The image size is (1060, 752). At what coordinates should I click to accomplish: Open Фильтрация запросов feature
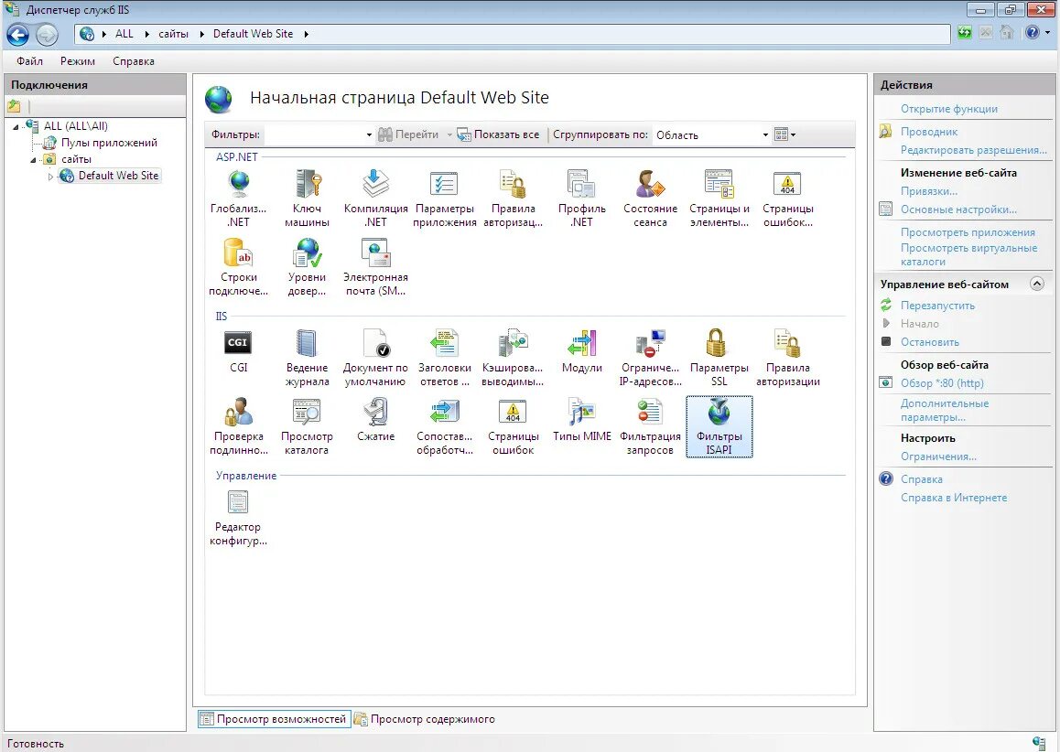pos(650,426)
